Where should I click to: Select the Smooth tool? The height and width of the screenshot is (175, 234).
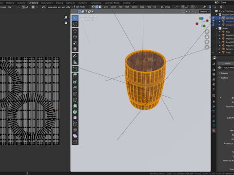pyautogui.click(x=75, y=118)
